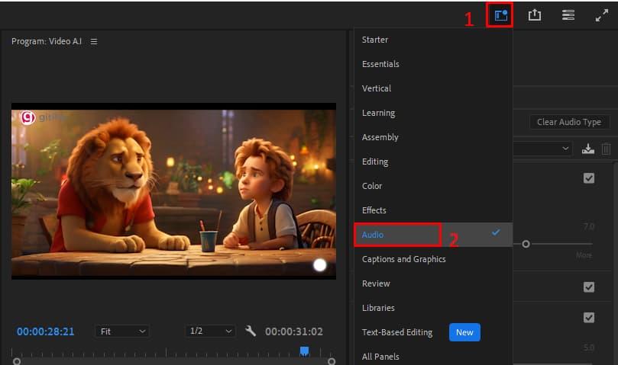This screenshot has width=618, height=365.
Task: Open Program monitor panel hamburger menu
Action: click(94, 41)
